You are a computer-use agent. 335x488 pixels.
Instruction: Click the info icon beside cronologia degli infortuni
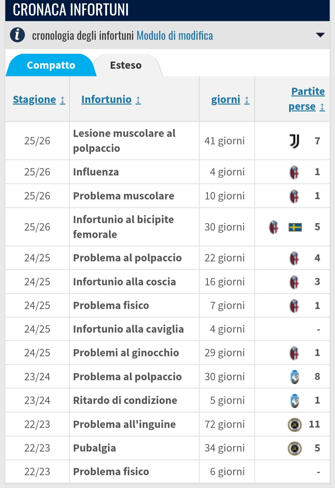(17, 35)
